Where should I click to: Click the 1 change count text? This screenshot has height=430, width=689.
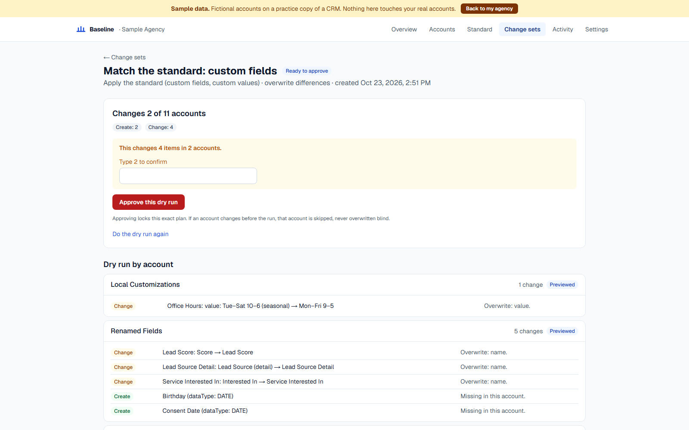point(531,285)
